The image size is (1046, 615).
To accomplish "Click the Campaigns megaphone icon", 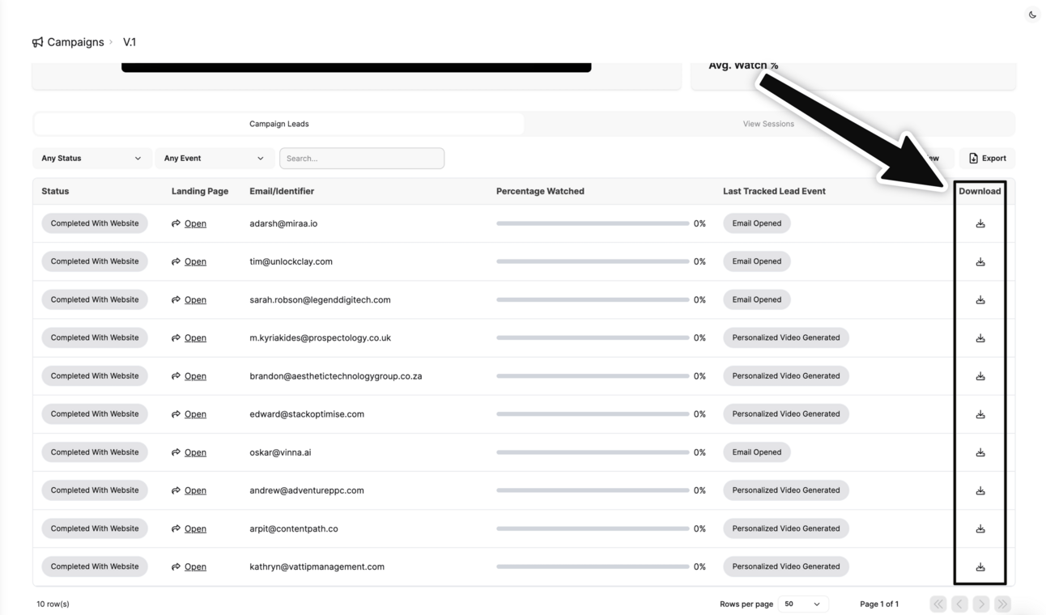I will point(37,42).
